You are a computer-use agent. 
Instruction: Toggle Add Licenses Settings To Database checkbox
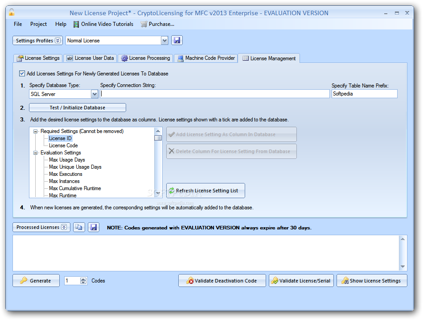(x=22, y=74)
